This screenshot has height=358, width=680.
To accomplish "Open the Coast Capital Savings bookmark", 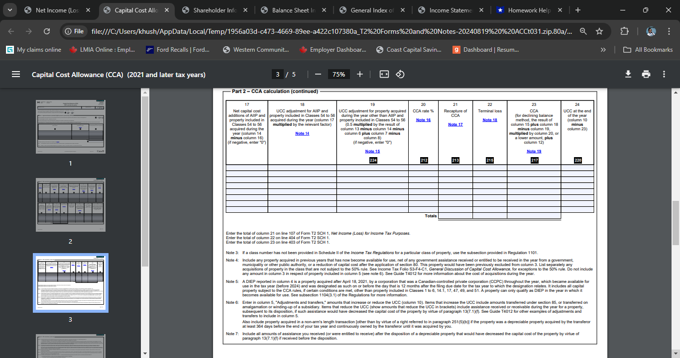I will tap(409, 50).
